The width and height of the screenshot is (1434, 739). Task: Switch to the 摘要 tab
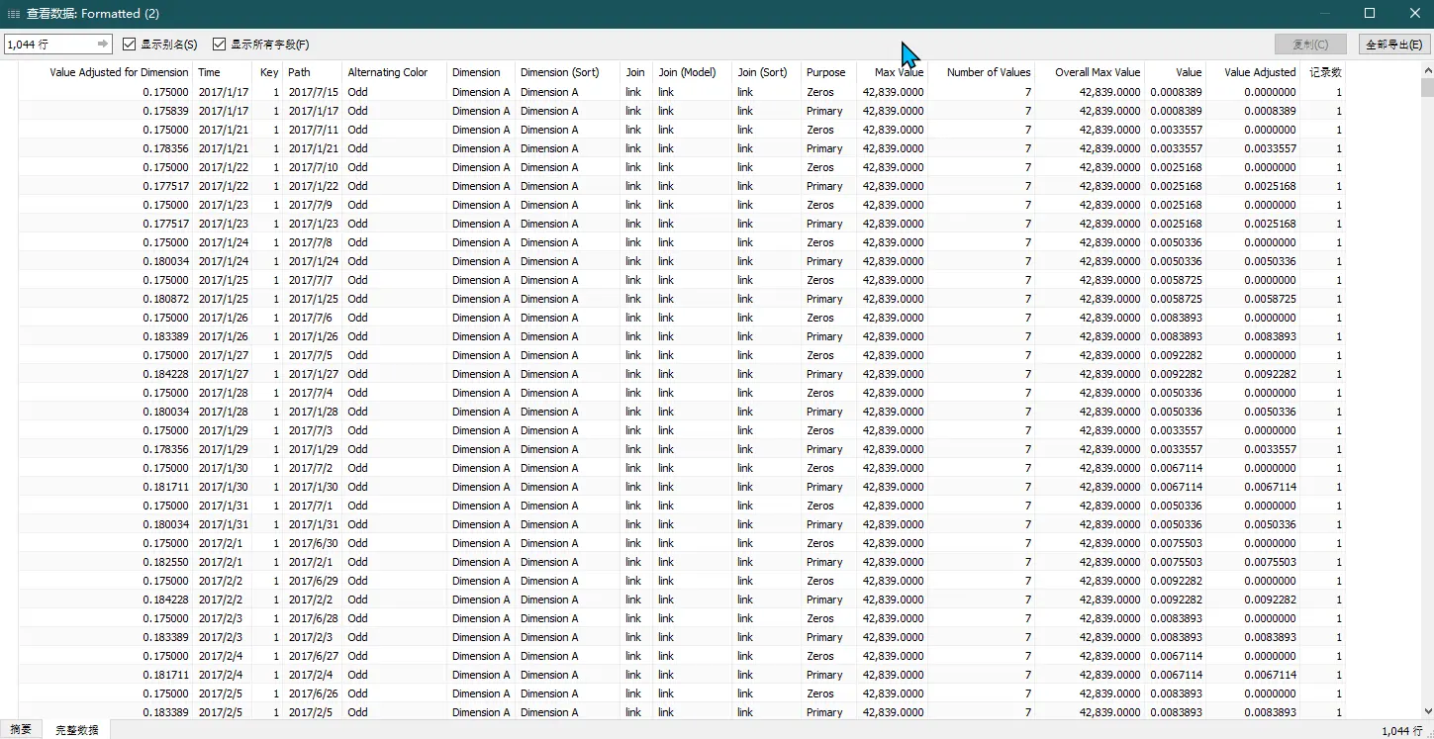click(21, 730)
